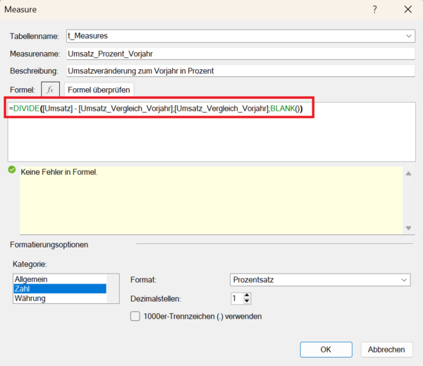The width and height of the screenshot is (423, 366).
Task: Open the Tabellenname dropdown
Action: tap(409, 36)
